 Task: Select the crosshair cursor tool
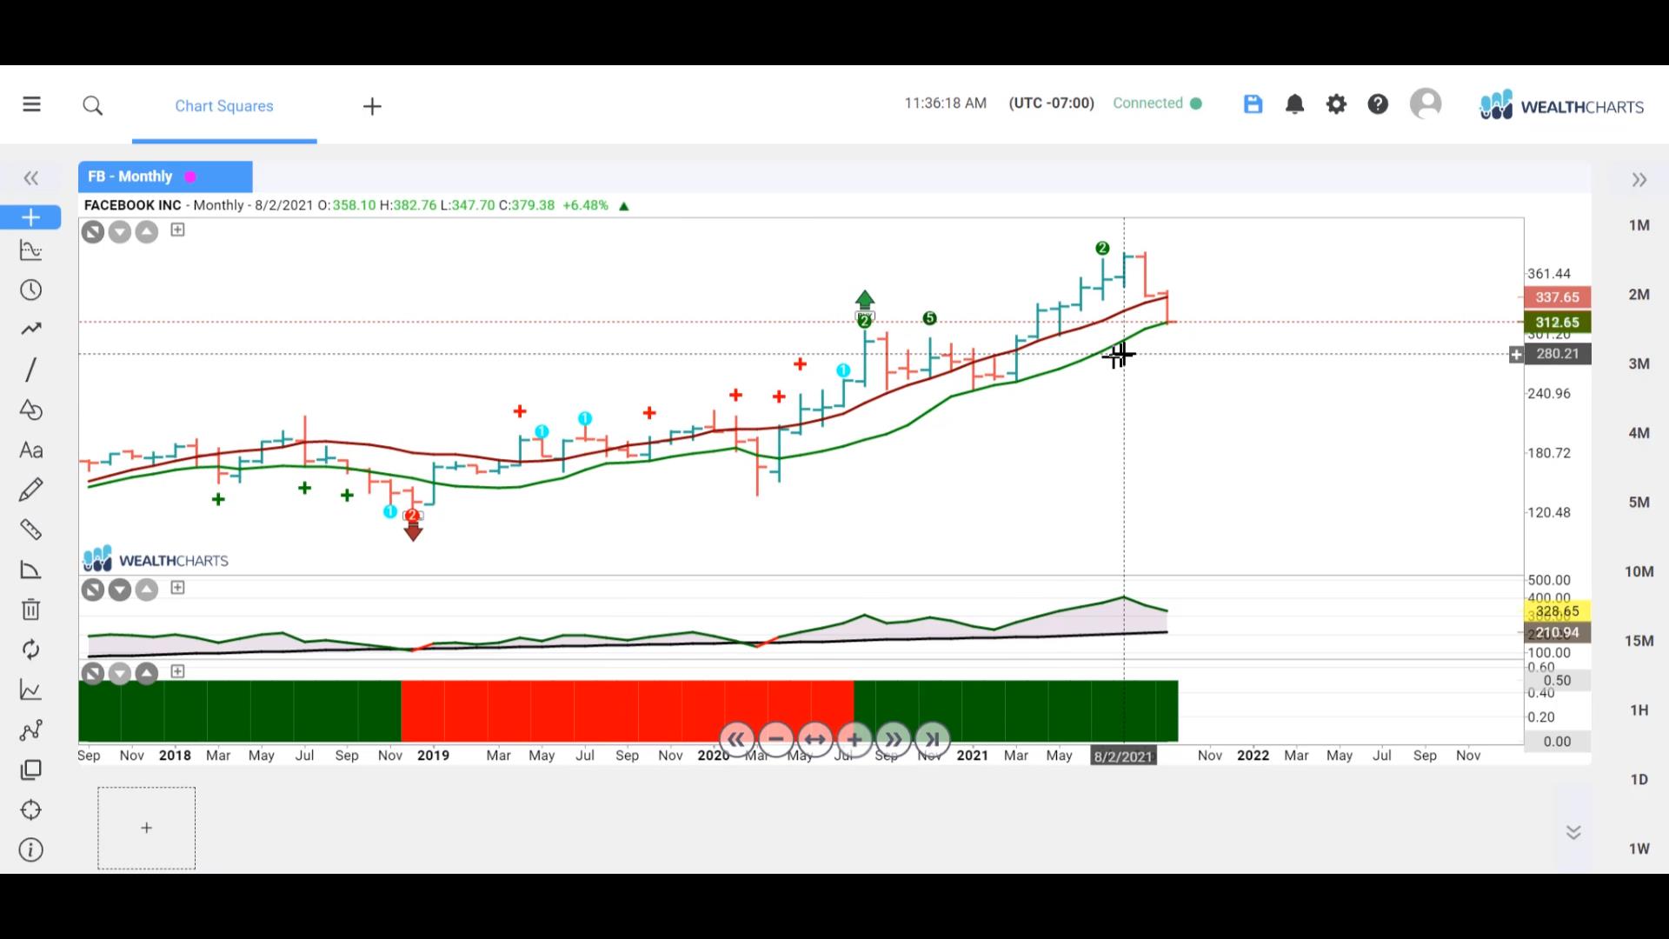[x=30, y=217]
